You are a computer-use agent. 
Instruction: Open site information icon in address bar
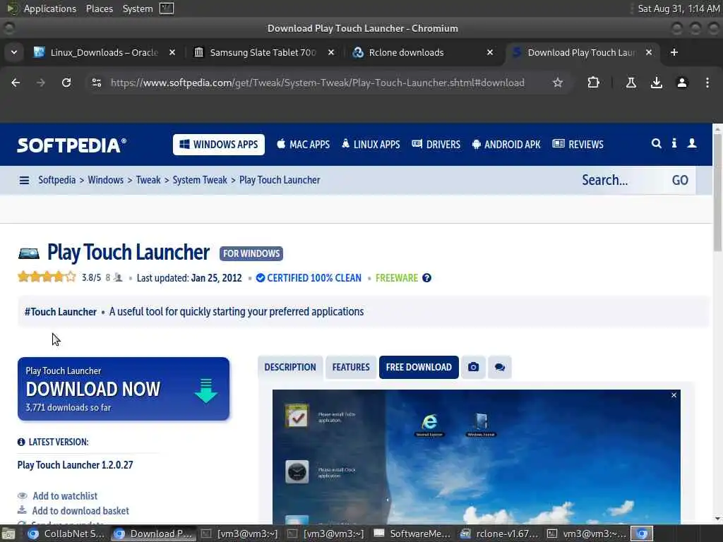click(97, 83)
